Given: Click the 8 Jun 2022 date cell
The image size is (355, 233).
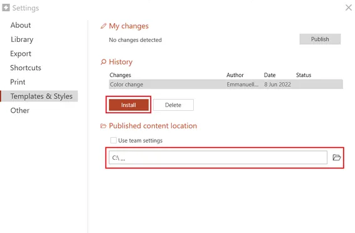Looking at the screenshot, I should click(x=277, y=85).
